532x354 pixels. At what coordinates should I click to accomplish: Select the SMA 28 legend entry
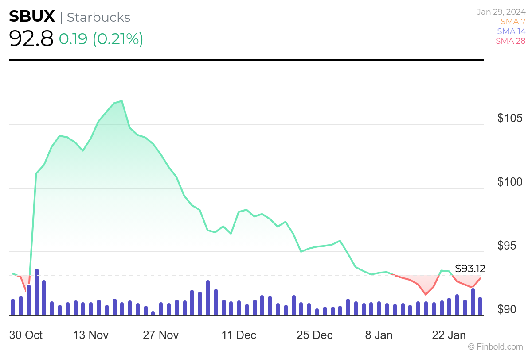511,41
